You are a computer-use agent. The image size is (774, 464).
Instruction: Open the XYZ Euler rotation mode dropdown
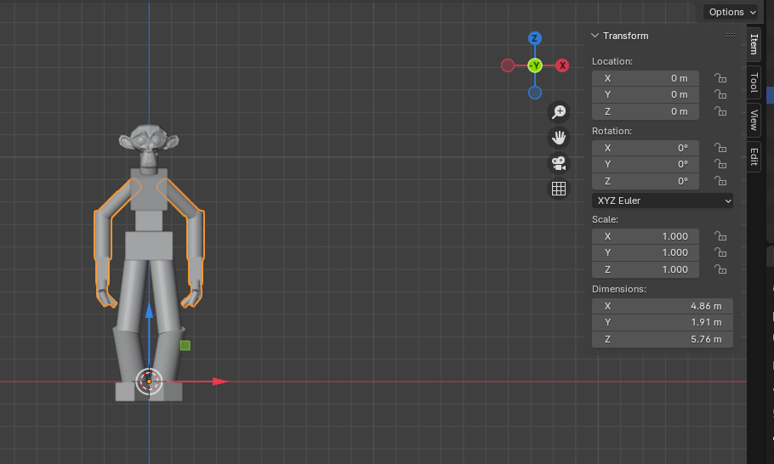tap(662, 201)
